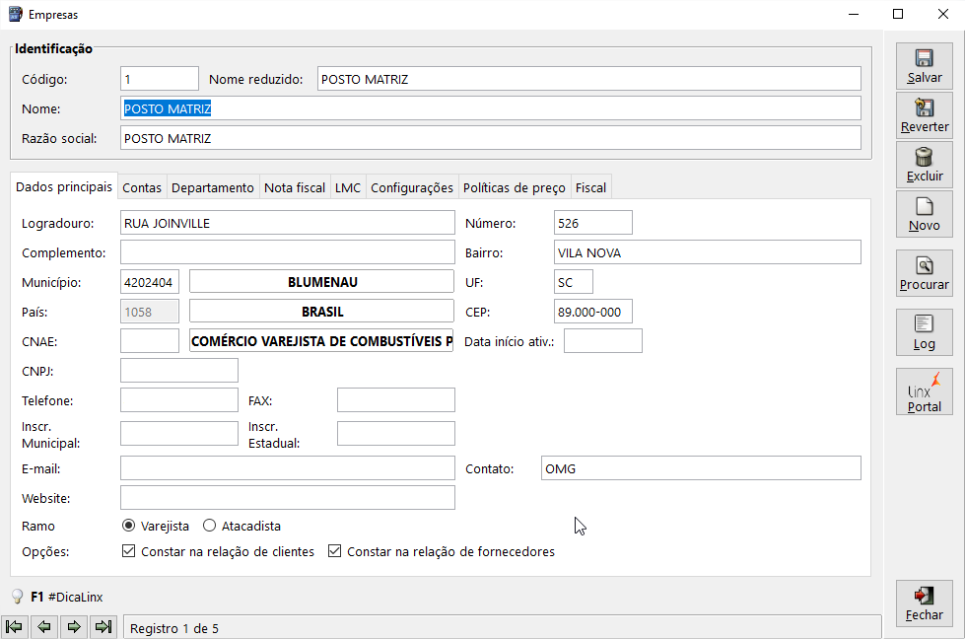Focus the FAX field

pos(395,400)
